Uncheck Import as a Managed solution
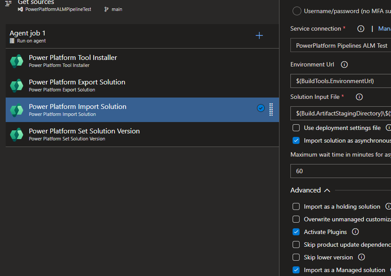Viewport: 391px width, 276px height. 296,270
